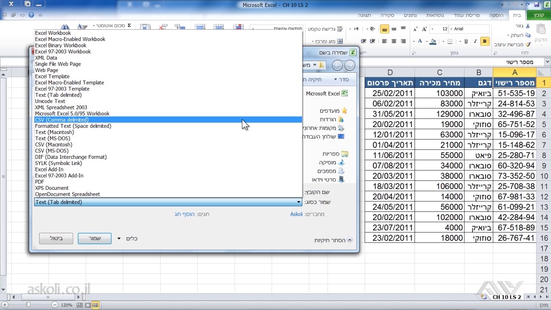Select the CH 10 LS 2 sheet tab
The height and width of the screenshot is (310, 551).
click(x=506, y=297)
